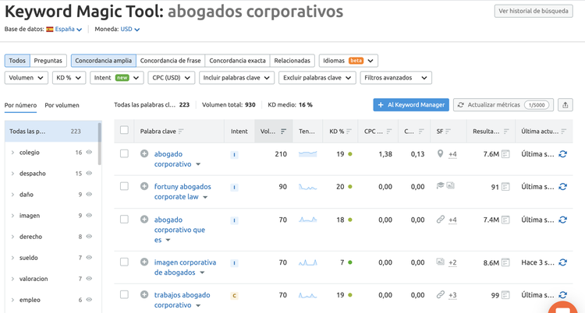Open SERP results icon for 8.6M row

pyautogui.click(x=505, y=262)
